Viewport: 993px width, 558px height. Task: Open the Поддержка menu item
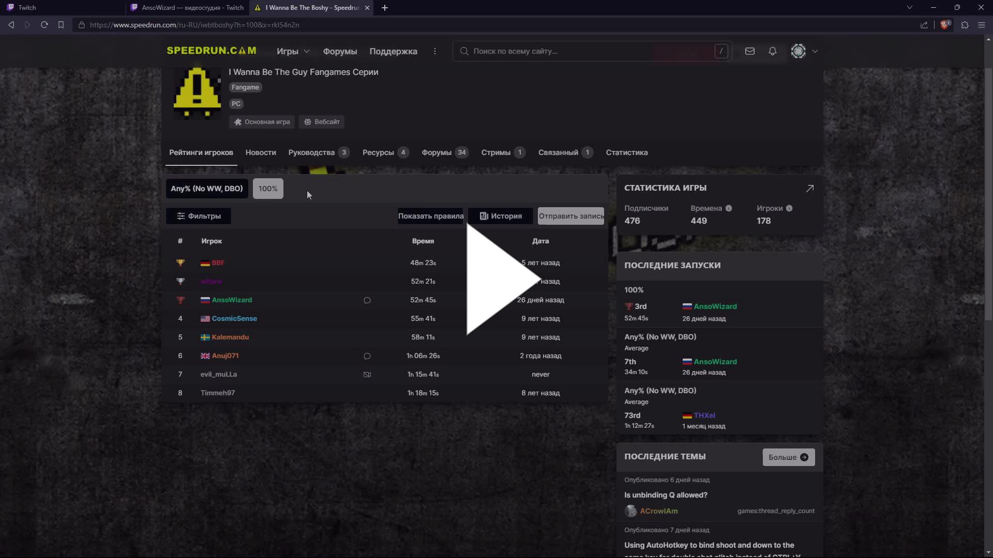tap(393, 51)
